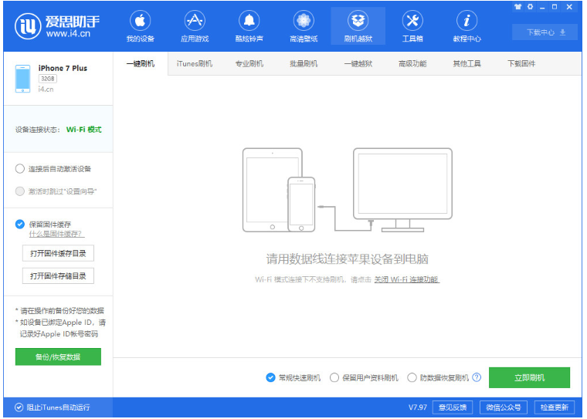Click green 备份/恢复数据 button

coord(58,356)
